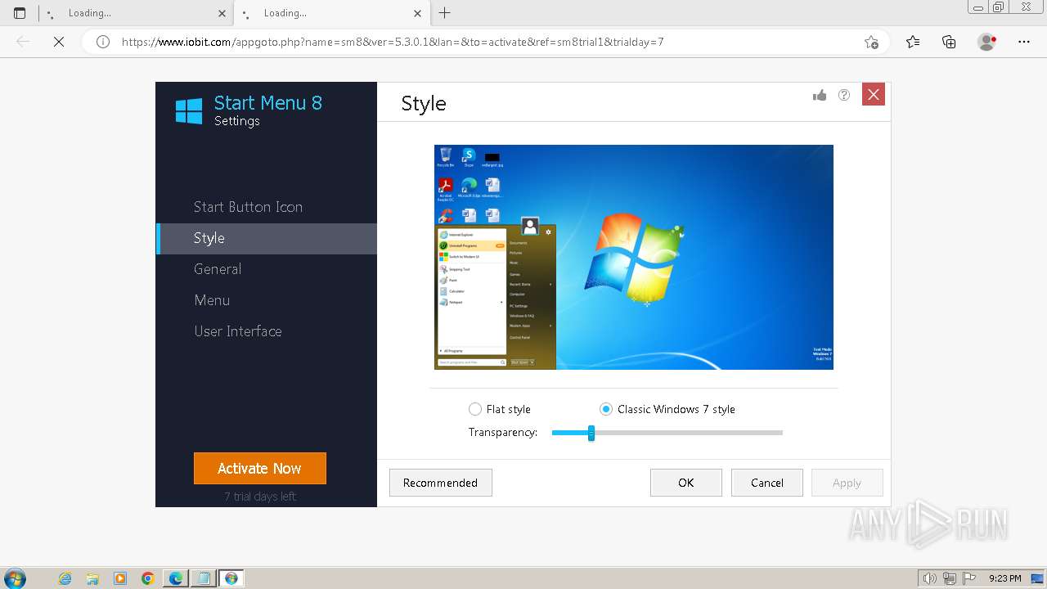
Task: Open Windows Explorer folder taskbar icon
Action: pos(92,578)
